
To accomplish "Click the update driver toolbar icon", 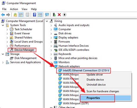I will 54,15.
